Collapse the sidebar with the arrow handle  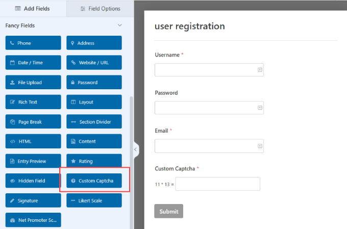[x=135, y=149]
